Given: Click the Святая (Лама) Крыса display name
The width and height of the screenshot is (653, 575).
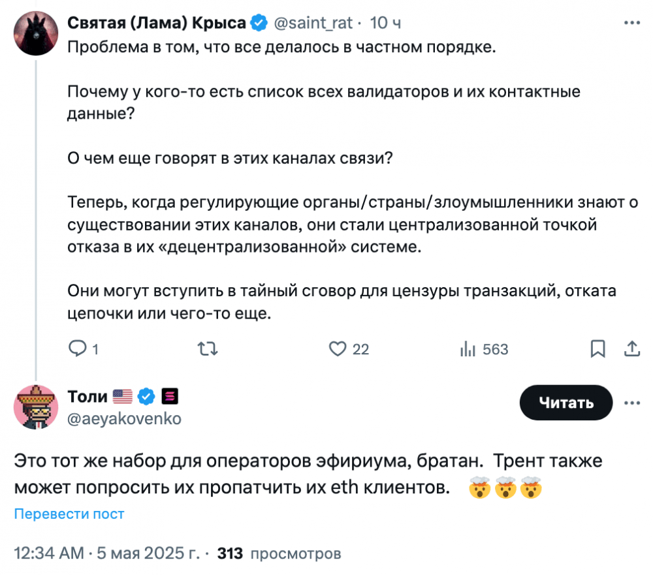Looking at the screenshot, I should pyautogui.click(x=157, y=23).
